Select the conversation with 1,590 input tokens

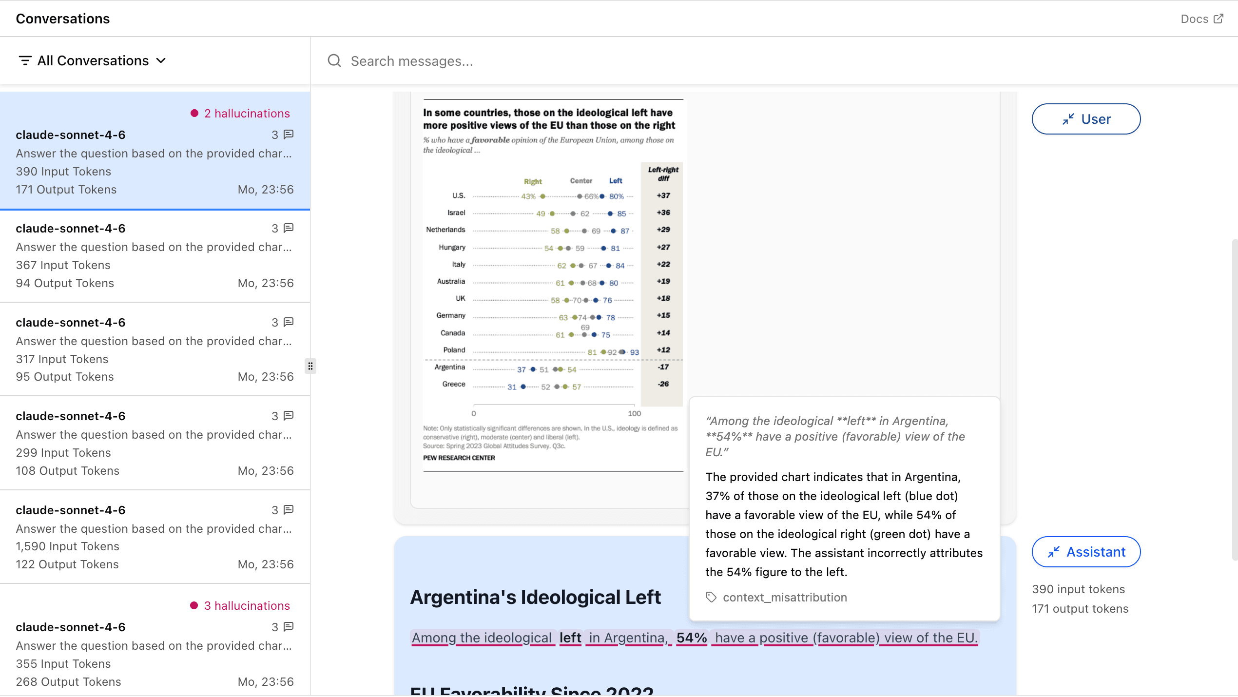[155, 536]
